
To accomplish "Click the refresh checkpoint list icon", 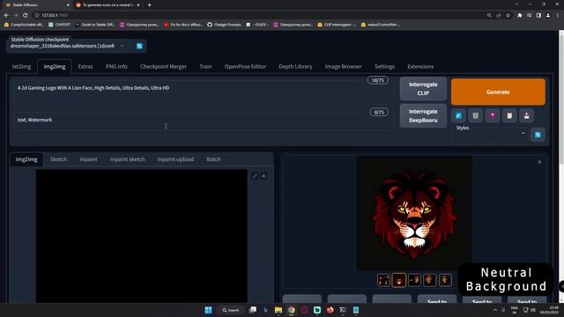I will [x=139, y=46].
